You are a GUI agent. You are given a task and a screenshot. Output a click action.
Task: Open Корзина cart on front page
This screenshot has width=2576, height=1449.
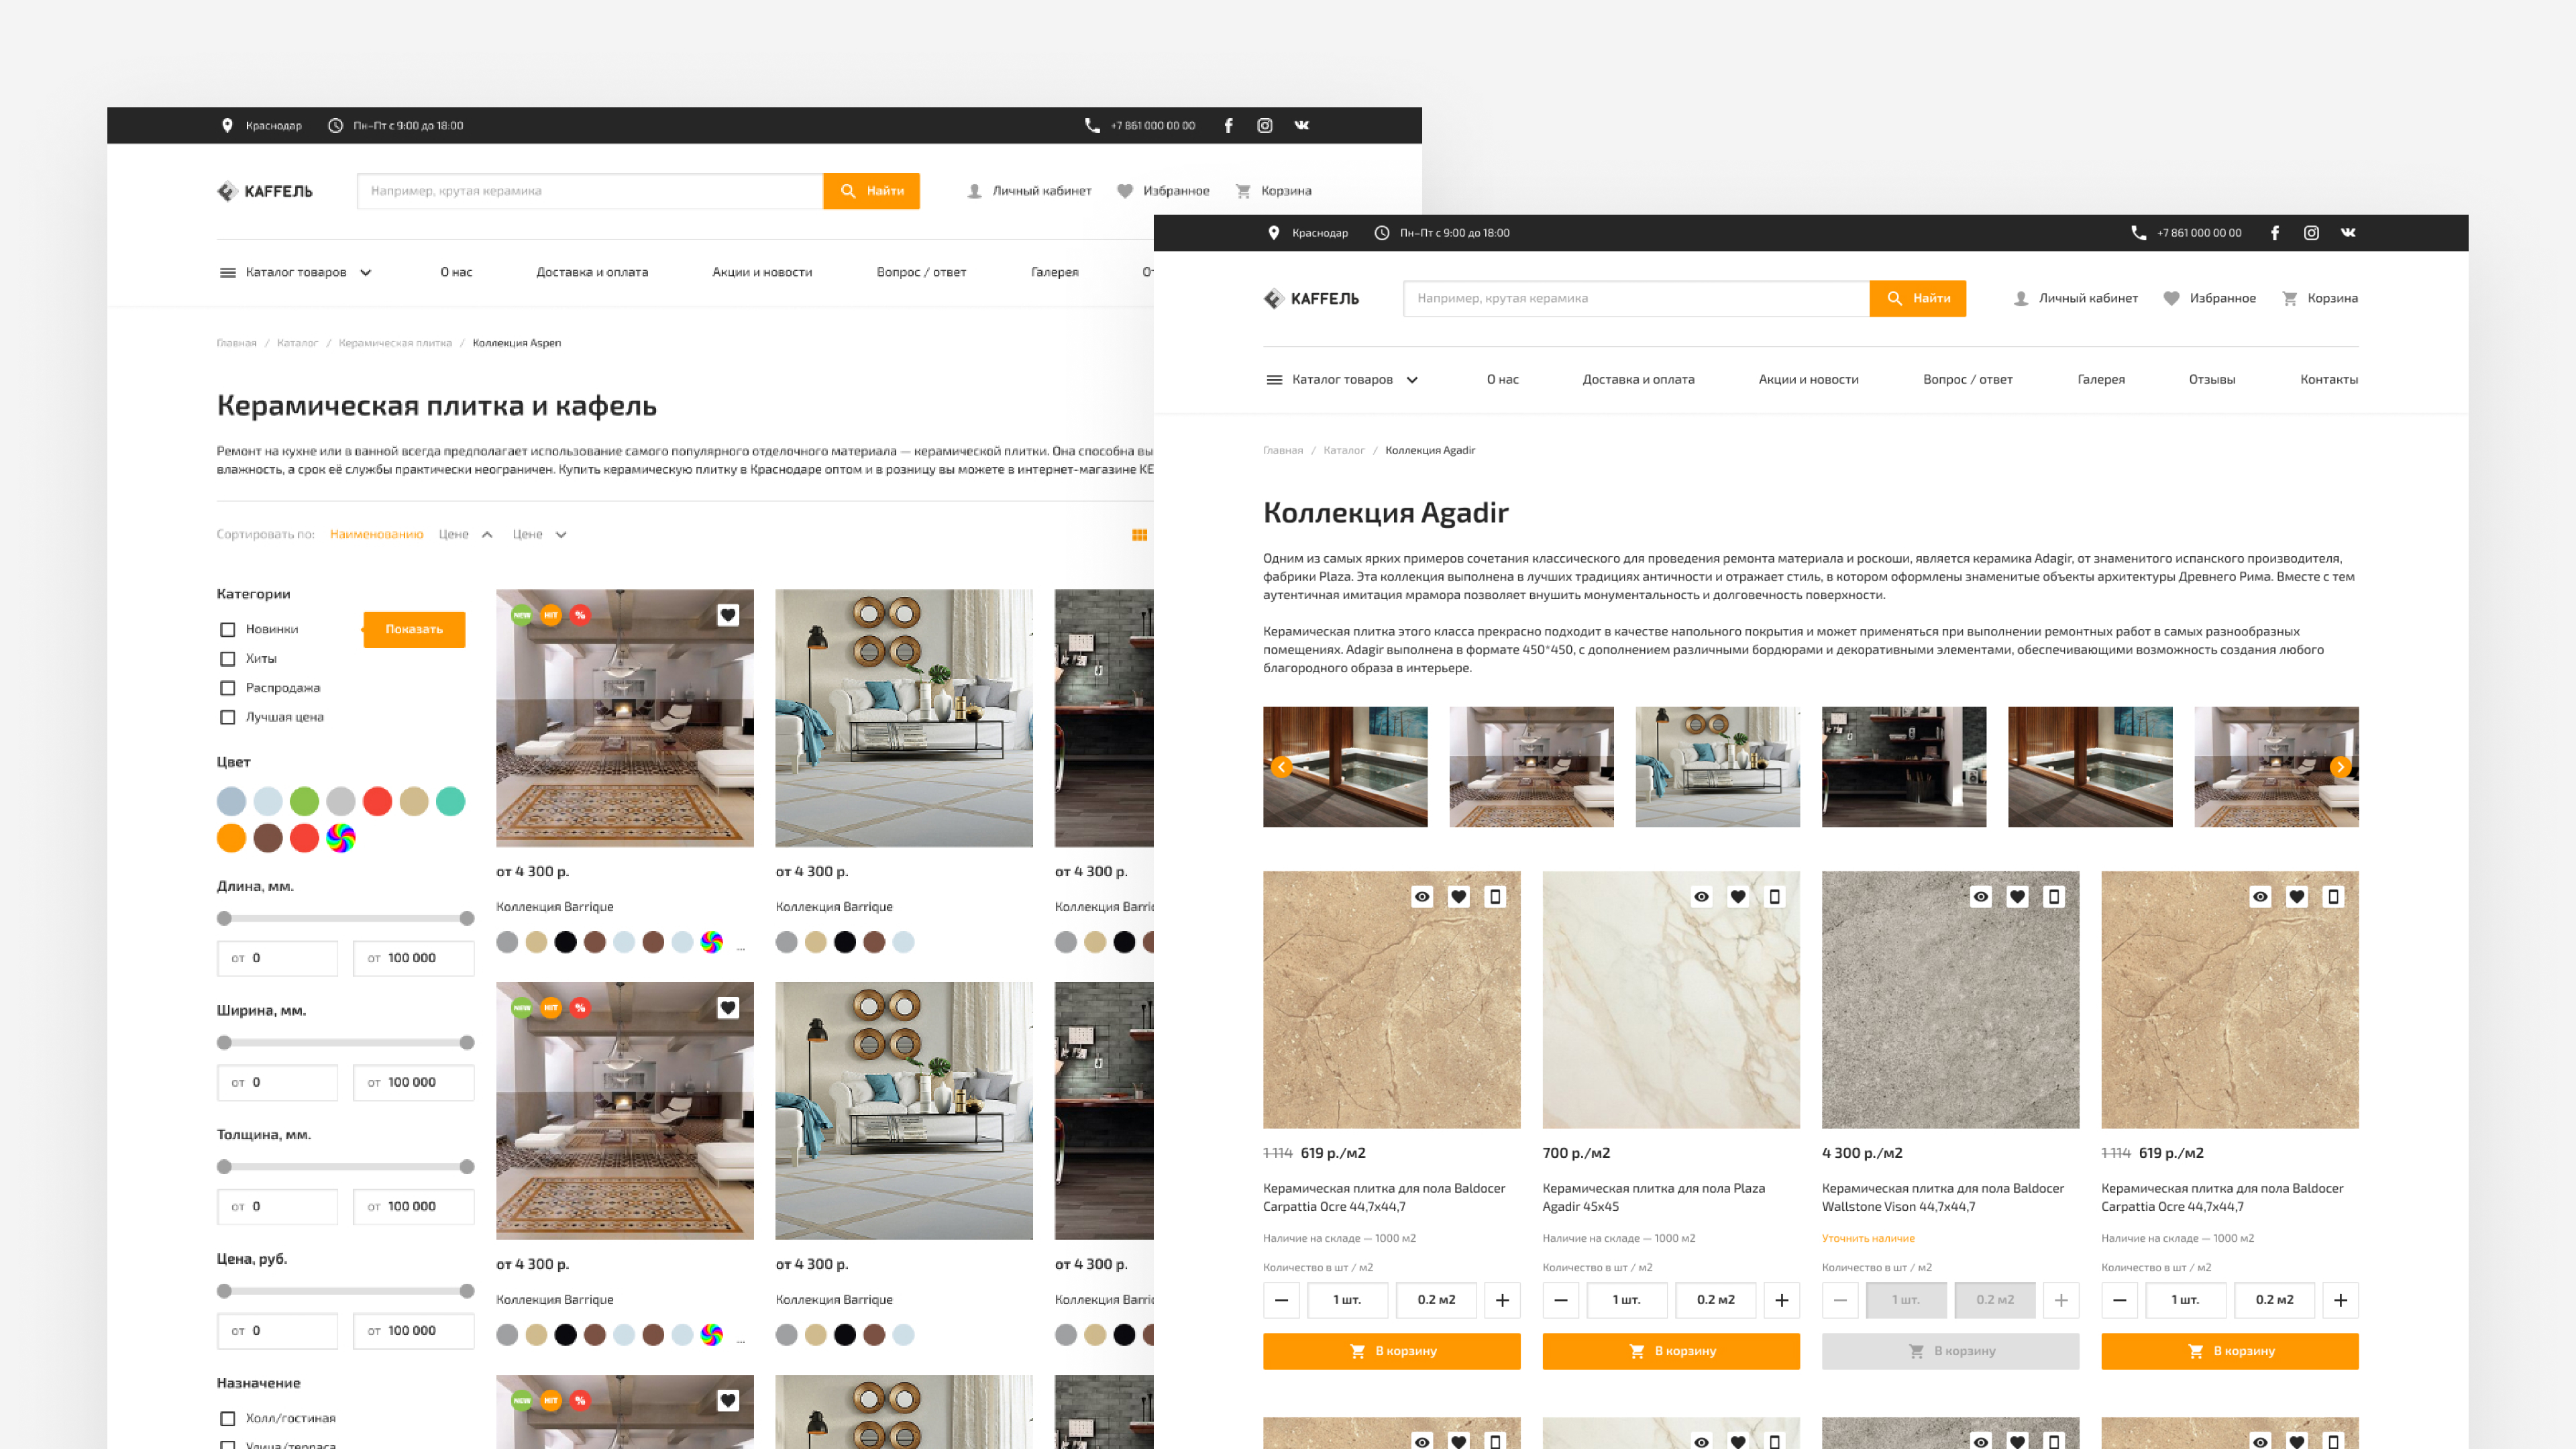(2320, 298)
